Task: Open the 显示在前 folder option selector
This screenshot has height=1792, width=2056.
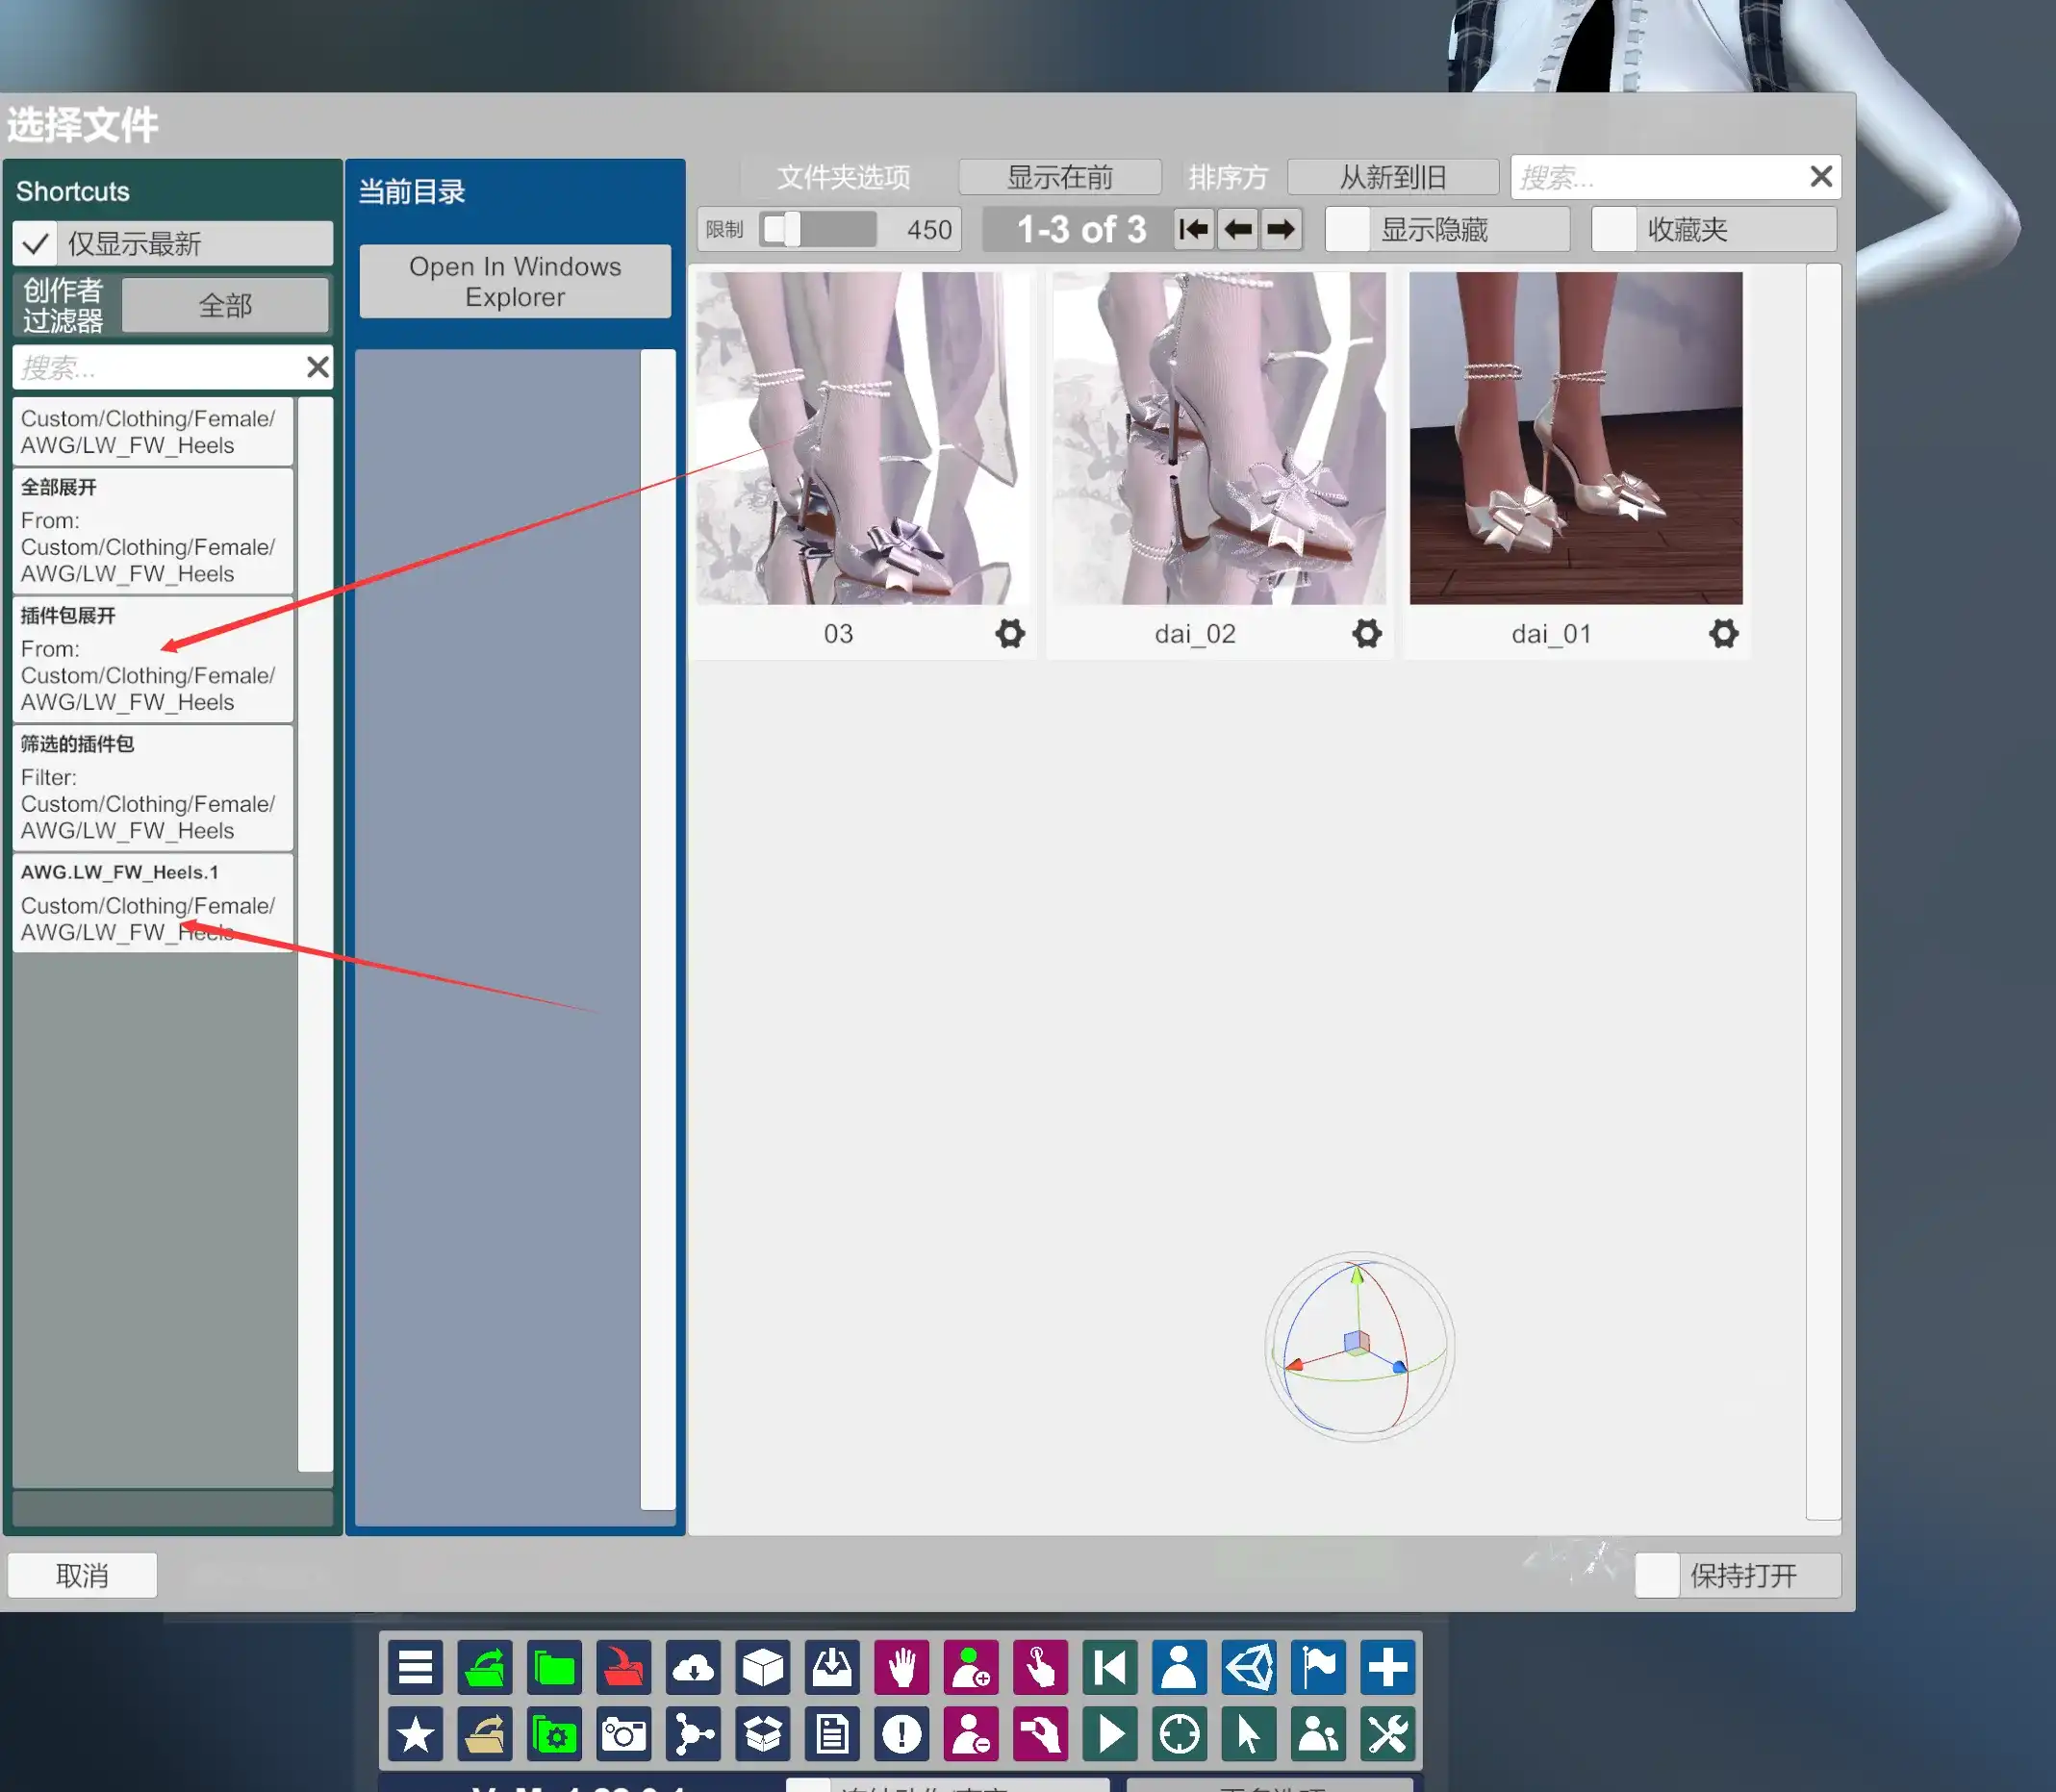Action: (x=1059, y=177)
